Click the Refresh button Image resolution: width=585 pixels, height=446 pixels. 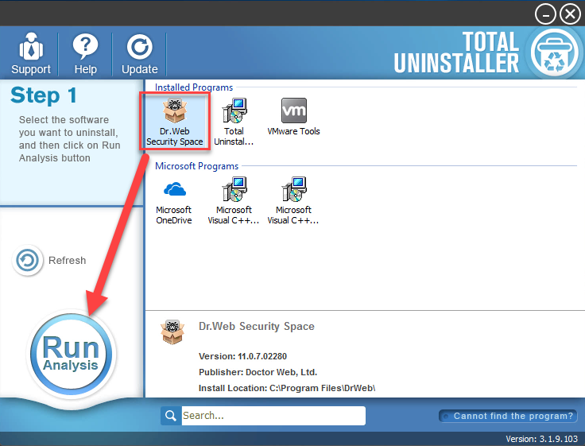[50, 261]
